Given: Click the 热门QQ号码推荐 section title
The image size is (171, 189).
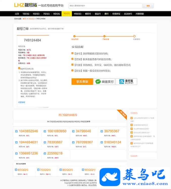Looking at the screenshot, I should (x=68, y=115).
